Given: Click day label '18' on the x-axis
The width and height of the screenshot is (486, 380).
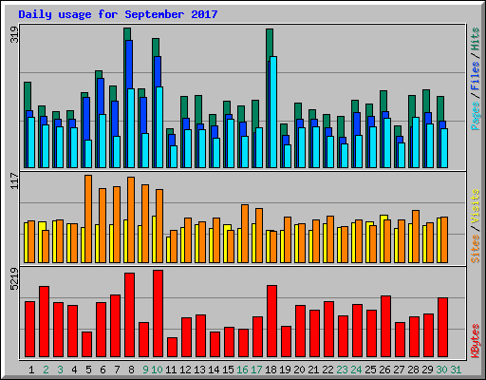Looking at the screenshot, I should 271,370.
